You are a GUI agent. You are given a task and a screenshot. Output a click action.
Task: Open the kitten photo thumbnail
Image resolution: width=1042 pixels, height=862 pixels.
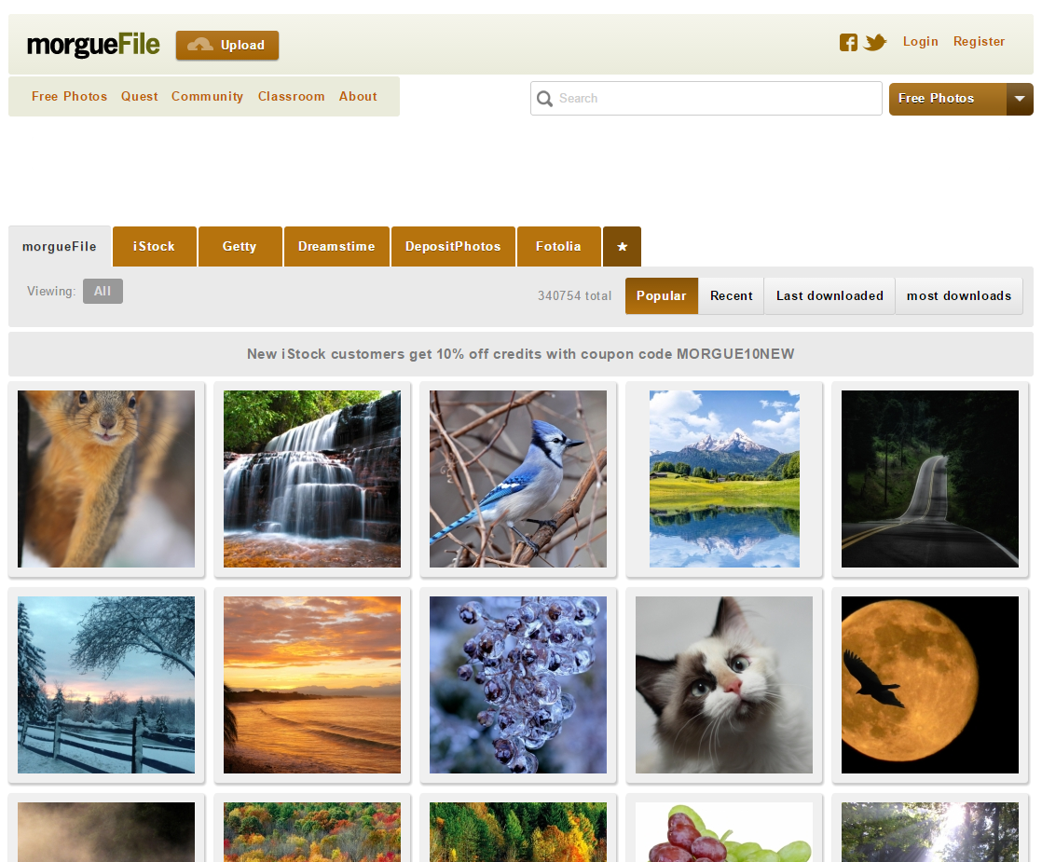724,685
